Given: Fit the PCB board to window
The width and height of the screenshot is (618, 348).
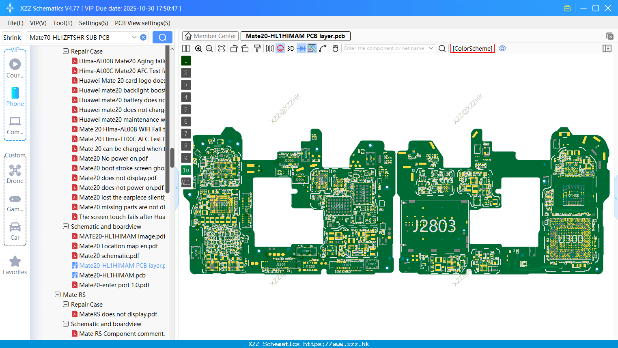Looking at the screenshot, I should pyautogui.click(x=222, y=48).
